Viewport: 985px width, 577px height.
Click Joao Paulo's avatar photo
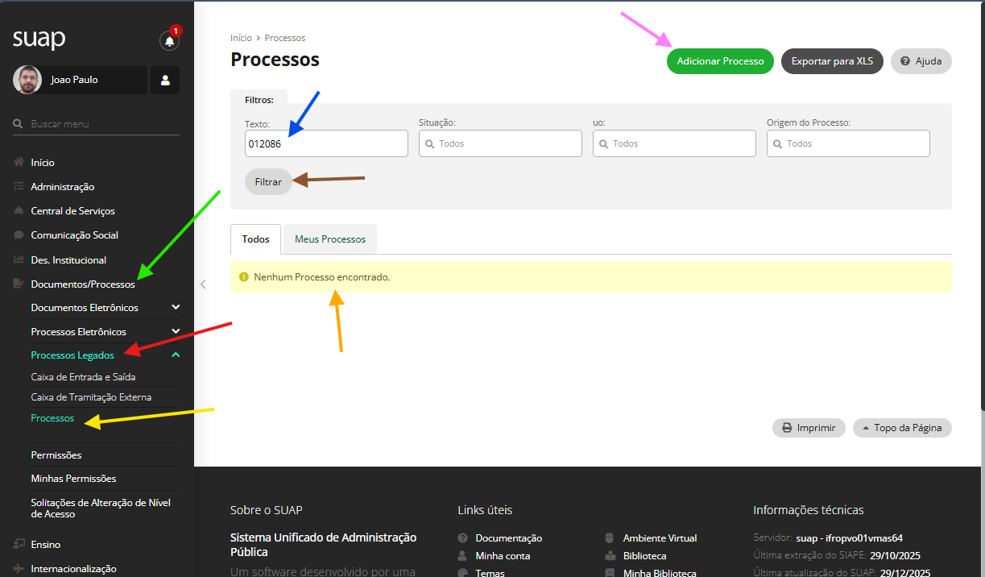click(27, 80)
